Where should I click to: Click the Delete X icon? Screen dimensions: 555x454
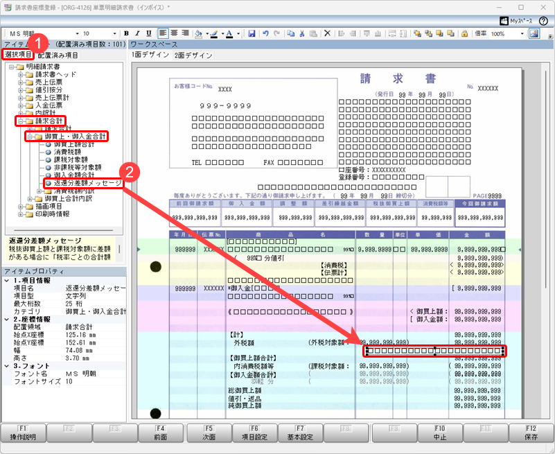[328, 34]
